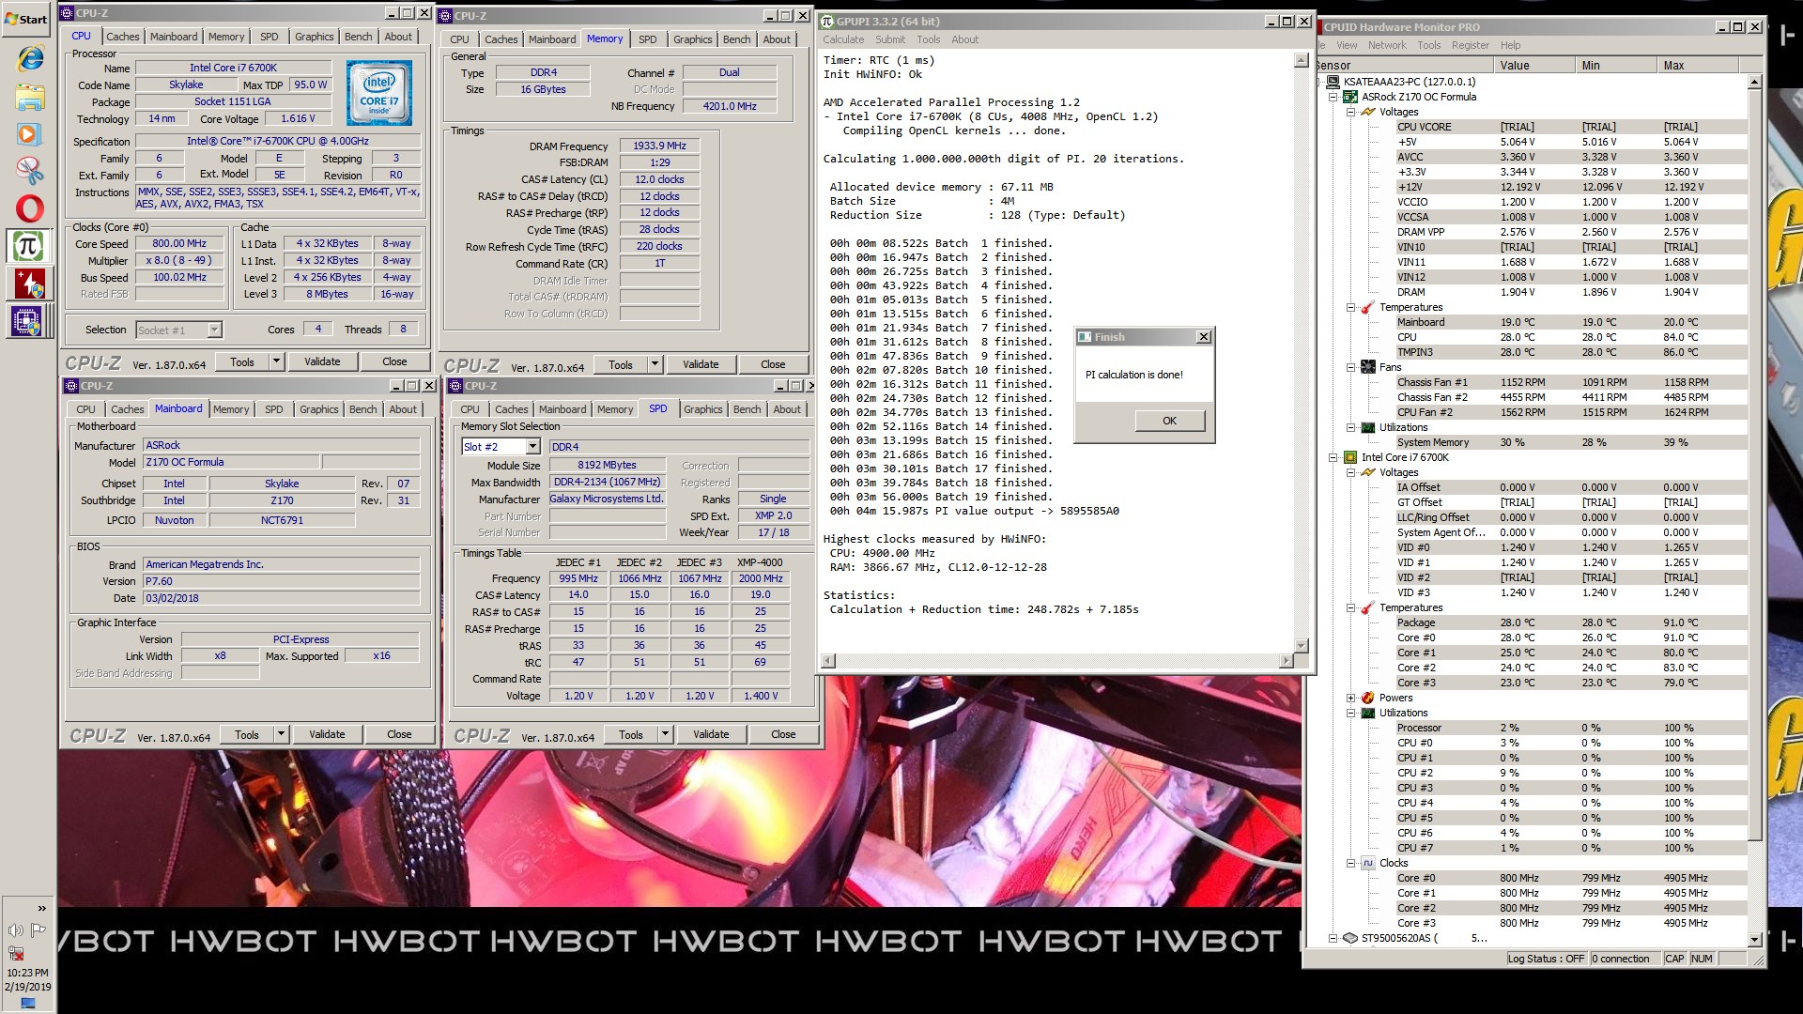Image resolution: width=1803 pixels, height=1014 pixels.
Task: Click the GPUPI title bar pi icon
Action: [827, 22]
